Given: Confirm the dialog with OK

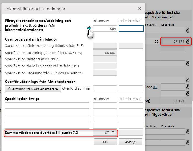Looking at the screenshot, I should point(105,142).
